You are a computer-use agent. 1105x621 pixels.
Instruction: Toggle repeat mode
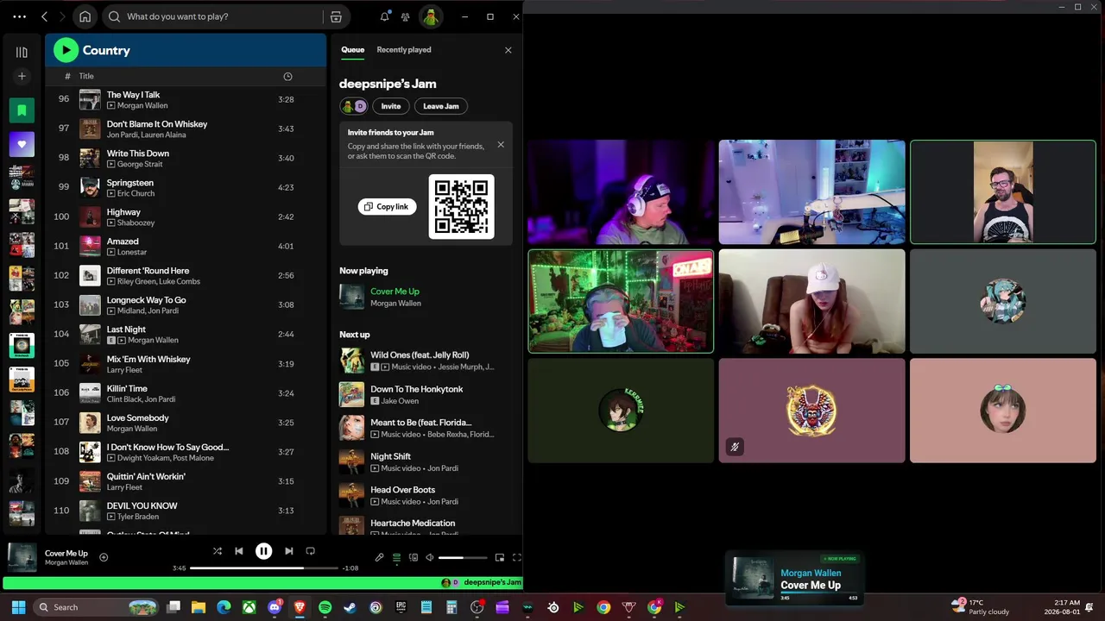pos(311,551)
